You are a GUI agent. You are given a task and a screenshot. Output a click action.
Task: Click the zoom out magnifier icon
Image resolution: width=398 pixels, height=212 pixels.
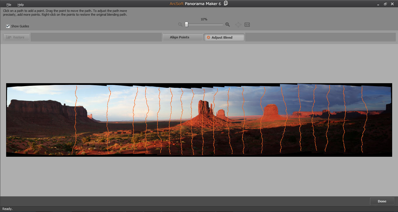point(180,25)
